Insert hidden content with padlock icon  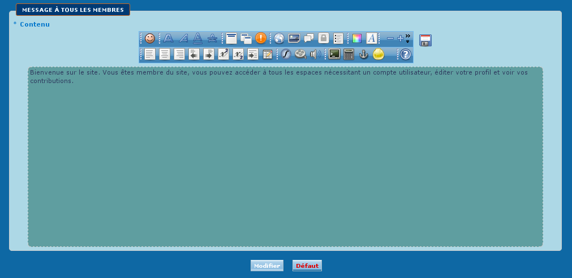(323, 38)
